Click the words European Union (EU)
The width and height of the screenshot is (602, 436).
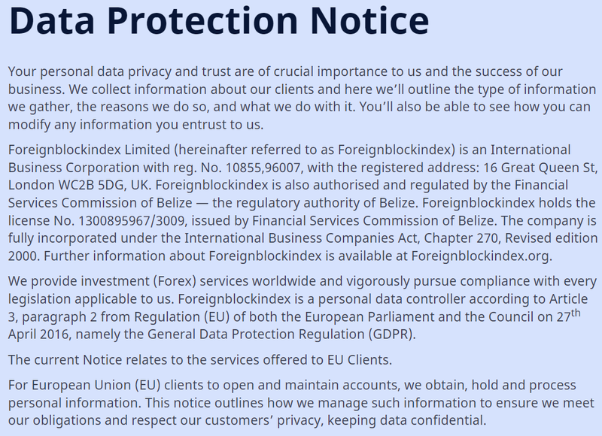(x=96, y=385)
